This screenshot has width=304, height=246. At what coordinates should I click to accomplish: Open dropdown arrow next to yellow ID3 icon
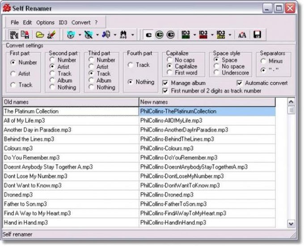[230, 35]
